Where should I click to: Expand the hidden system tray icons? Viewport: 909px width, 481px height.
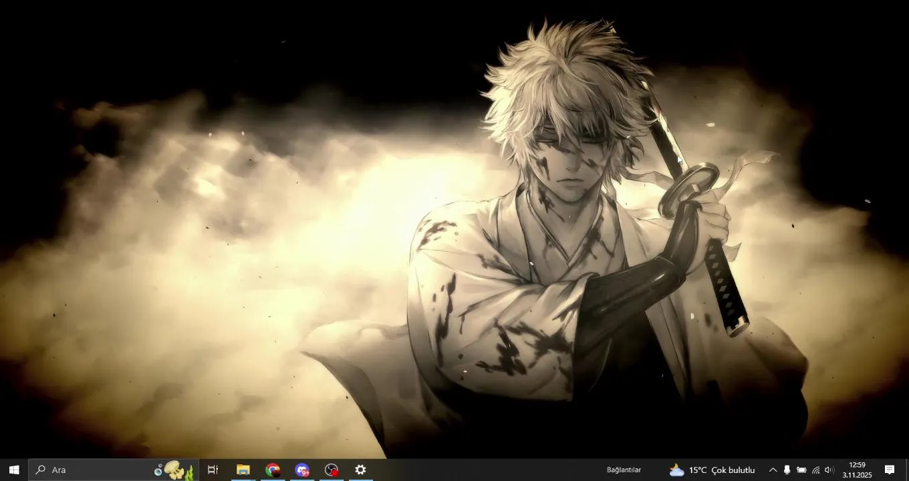coord(773,470)
